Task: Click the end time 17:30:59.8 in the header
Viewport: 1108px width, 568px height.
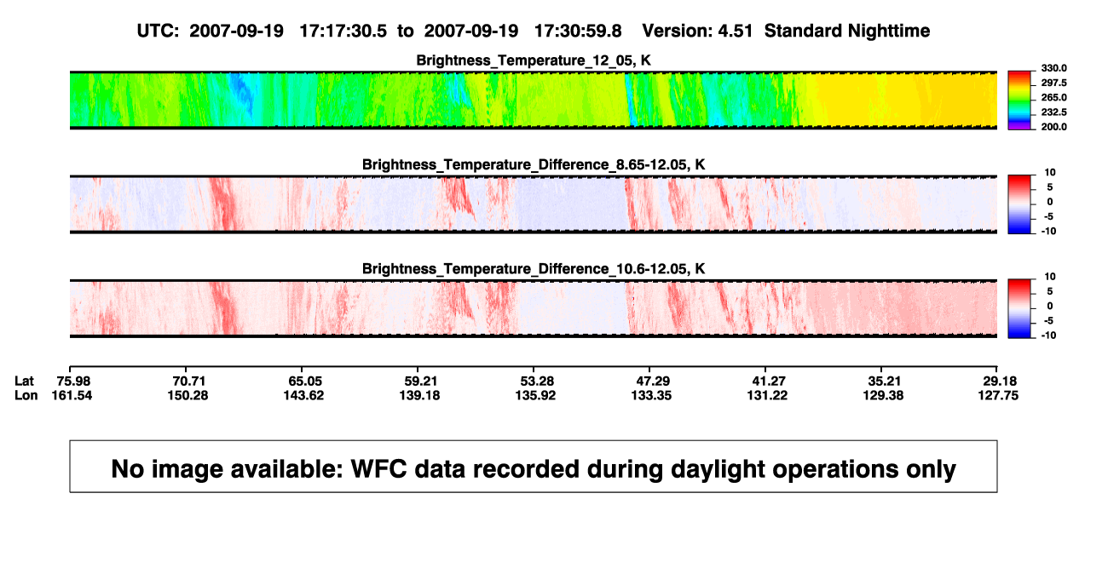Action: [577, 31]
